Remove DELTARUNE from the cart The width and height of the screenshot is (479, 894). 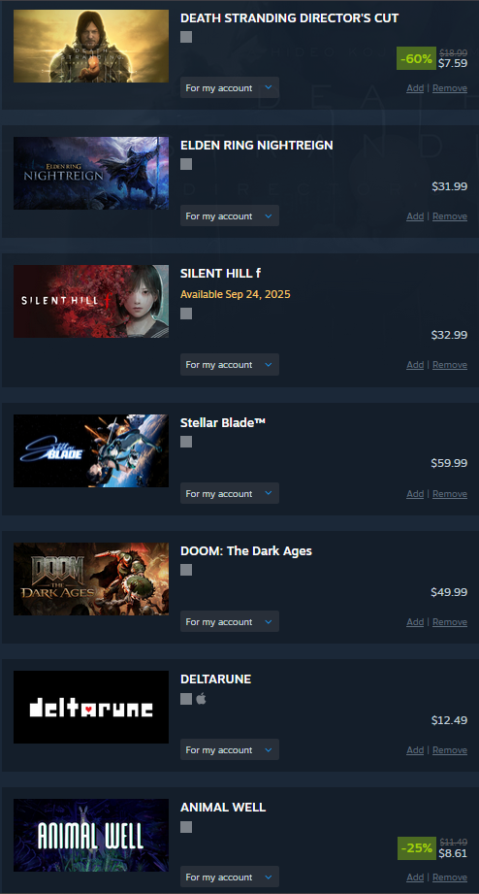point(450,749)
